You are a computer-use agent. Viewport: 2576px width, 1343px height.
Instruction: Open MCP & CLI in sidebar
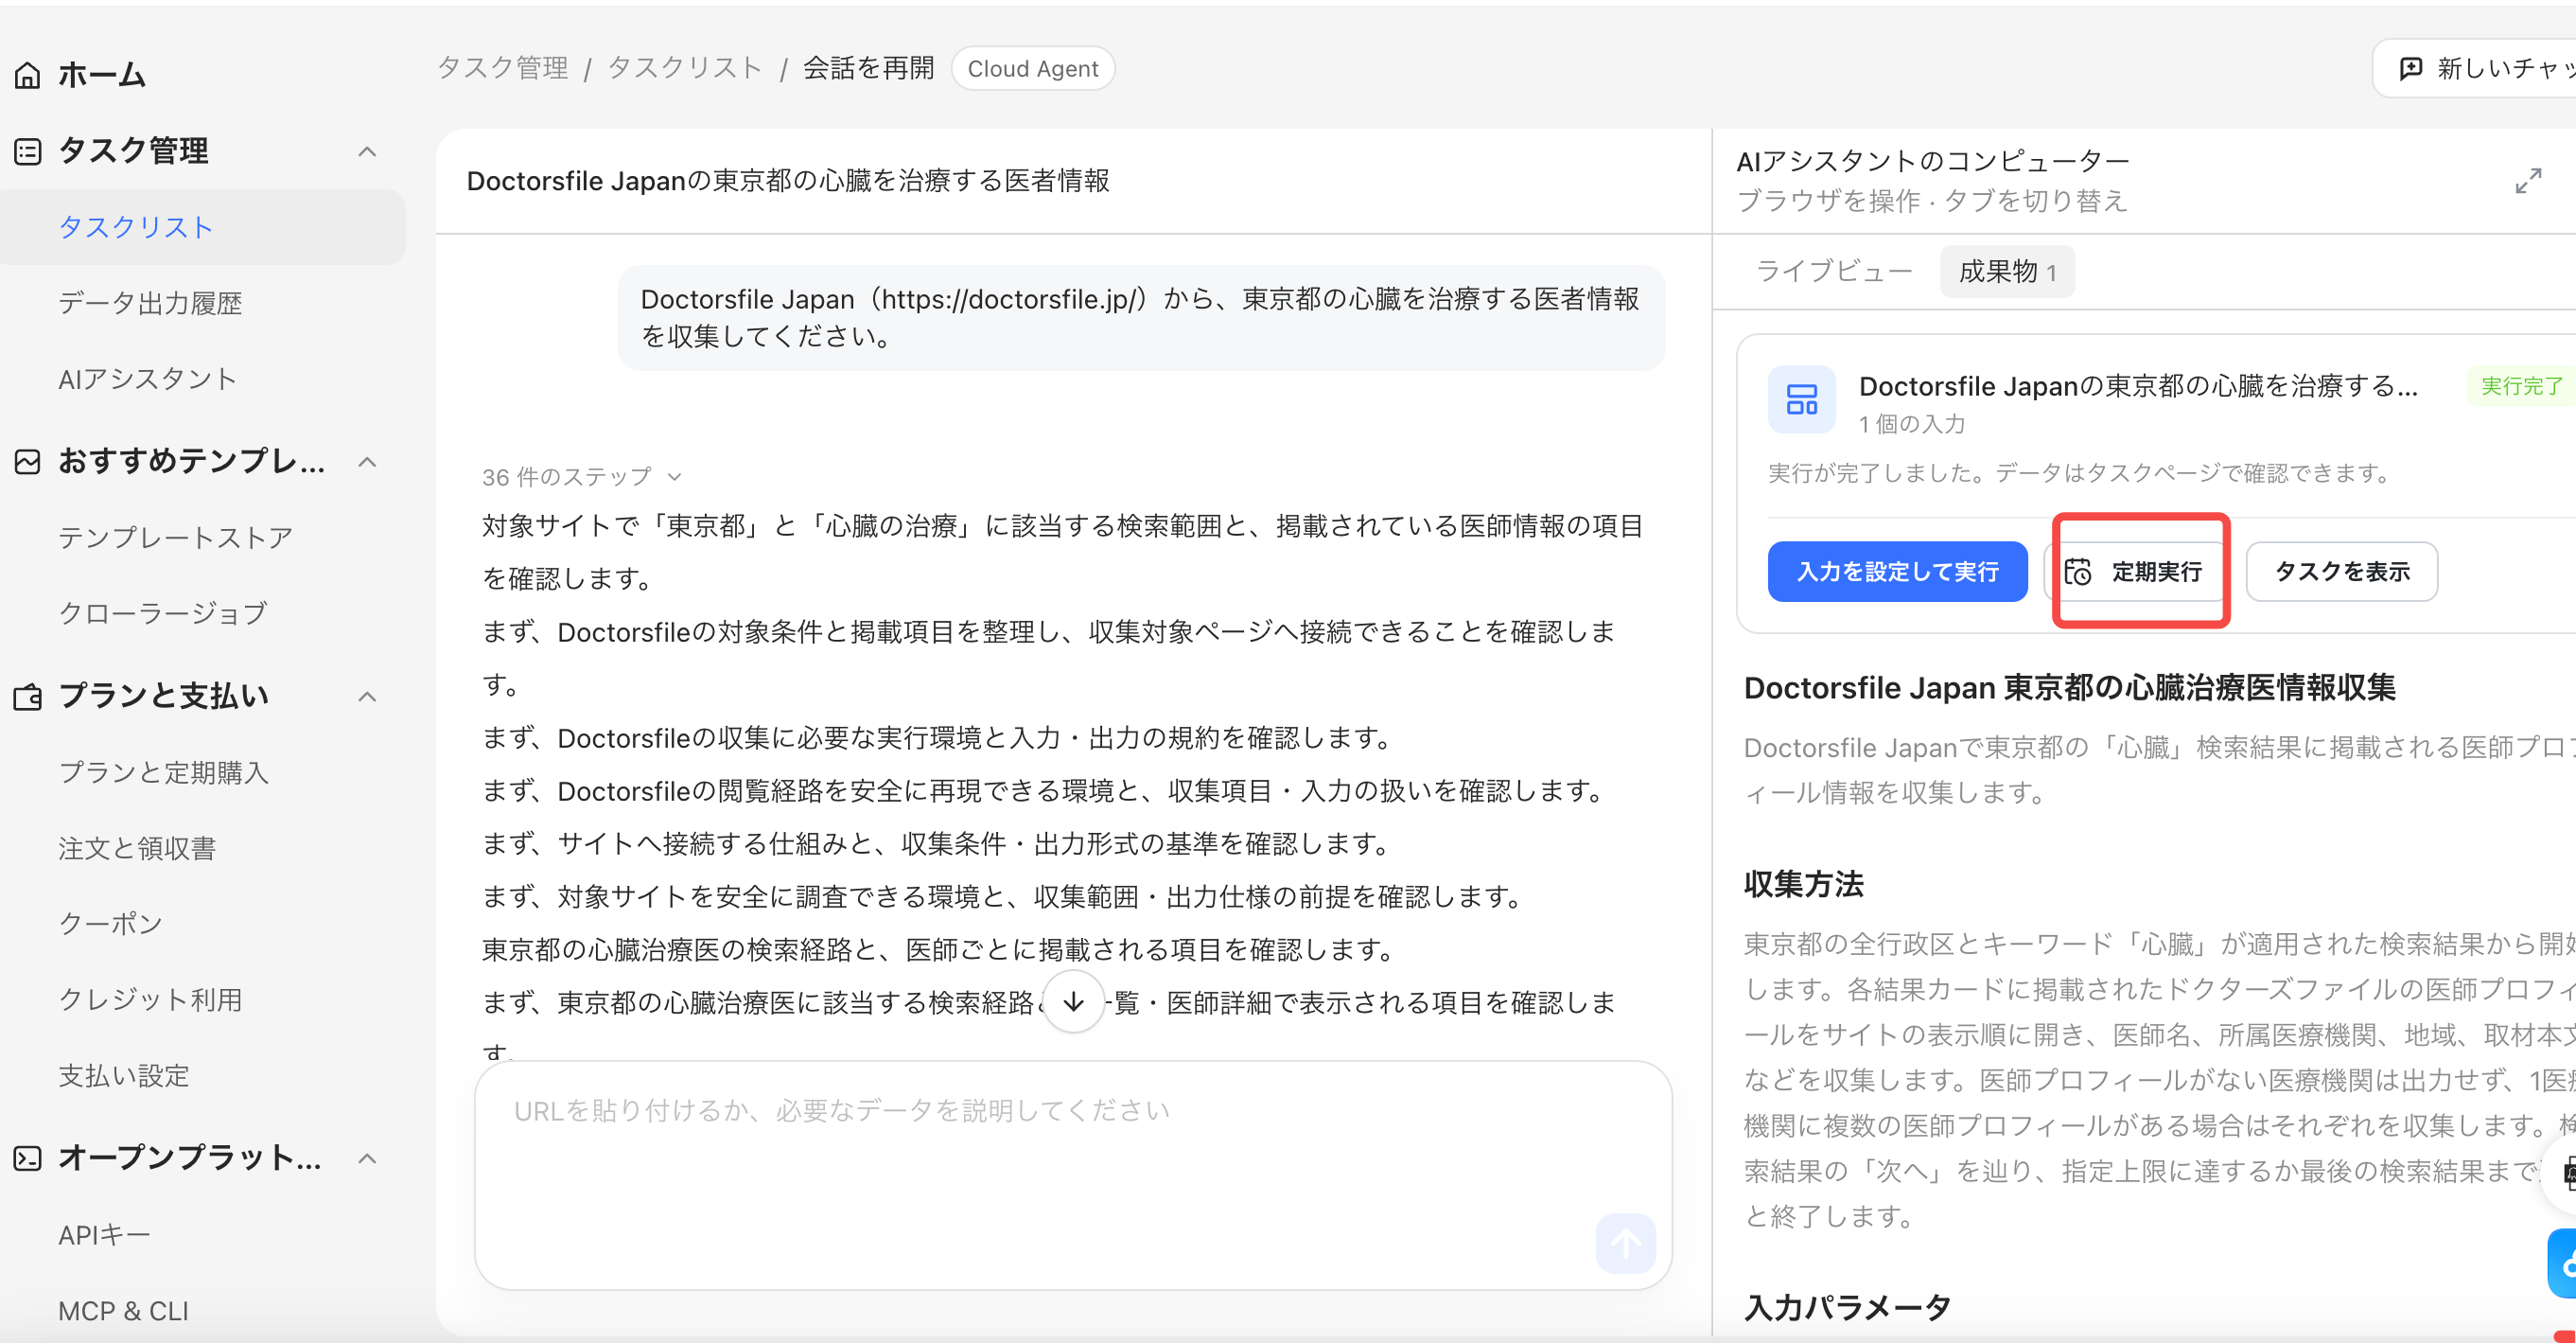click(x=123, y=1310)
